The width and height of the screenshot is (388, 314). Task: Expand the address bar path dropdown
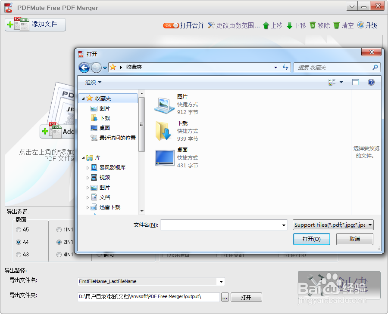coord(275,68)
